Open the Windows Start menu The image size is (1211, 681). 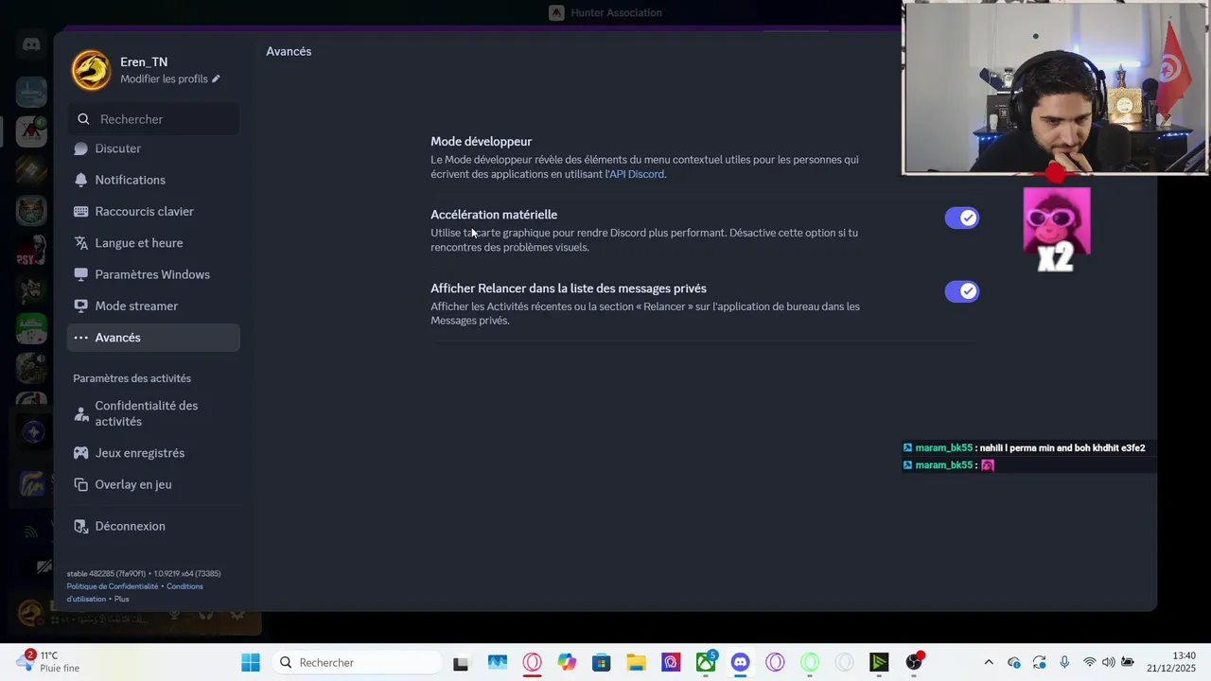click(x=251, y=662)
